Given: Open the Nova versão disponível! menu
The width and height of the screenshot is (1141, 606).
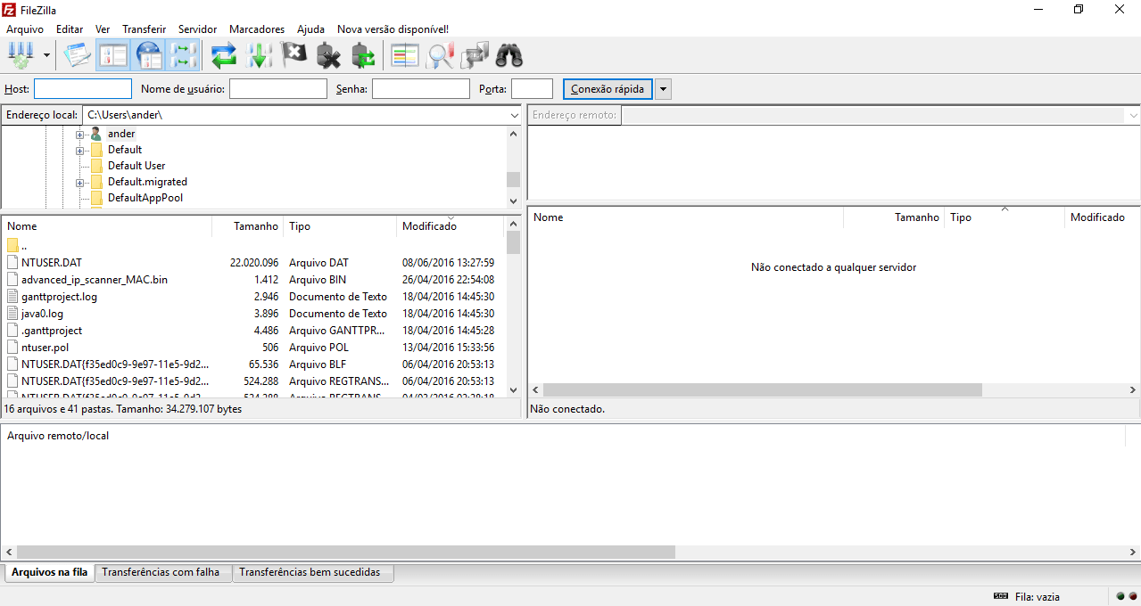Looking at the screenshot, I should pos(393,29).
